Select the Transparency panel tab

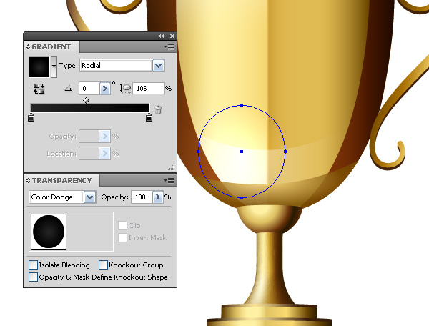[x=61, y=180]
